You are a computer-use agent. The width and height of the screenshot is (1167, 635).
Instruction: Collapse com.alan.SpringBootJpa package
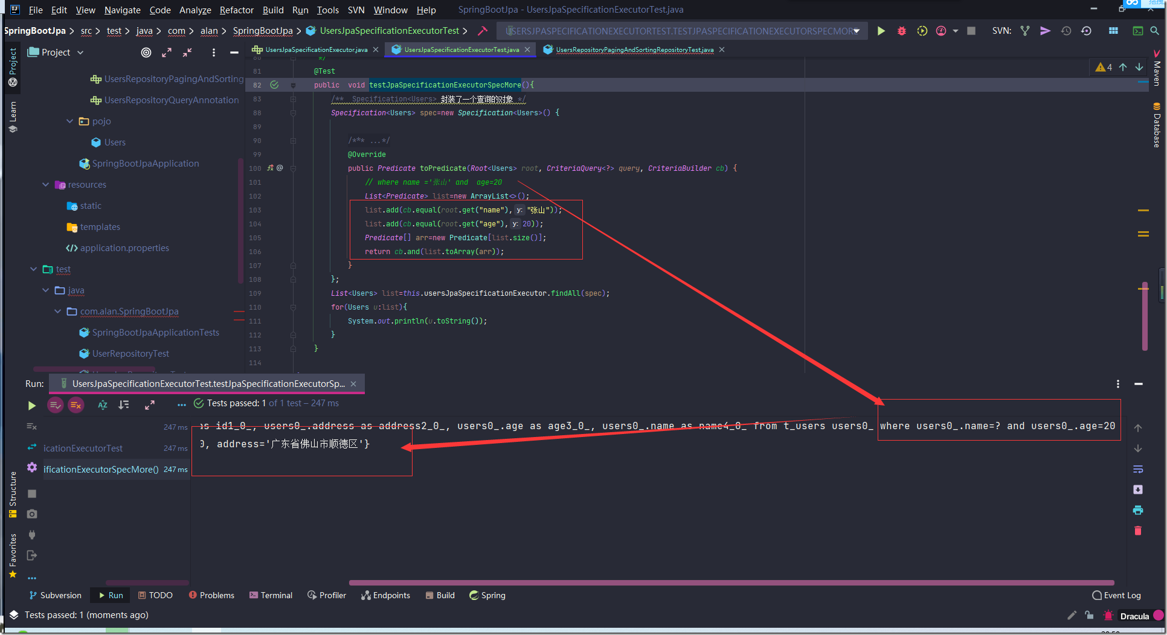click(57, 311)
